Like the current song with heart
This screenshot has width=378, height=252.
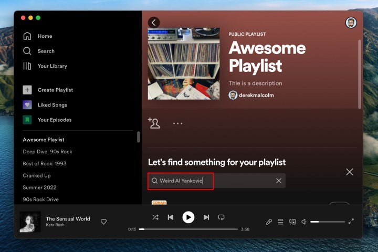103,222
